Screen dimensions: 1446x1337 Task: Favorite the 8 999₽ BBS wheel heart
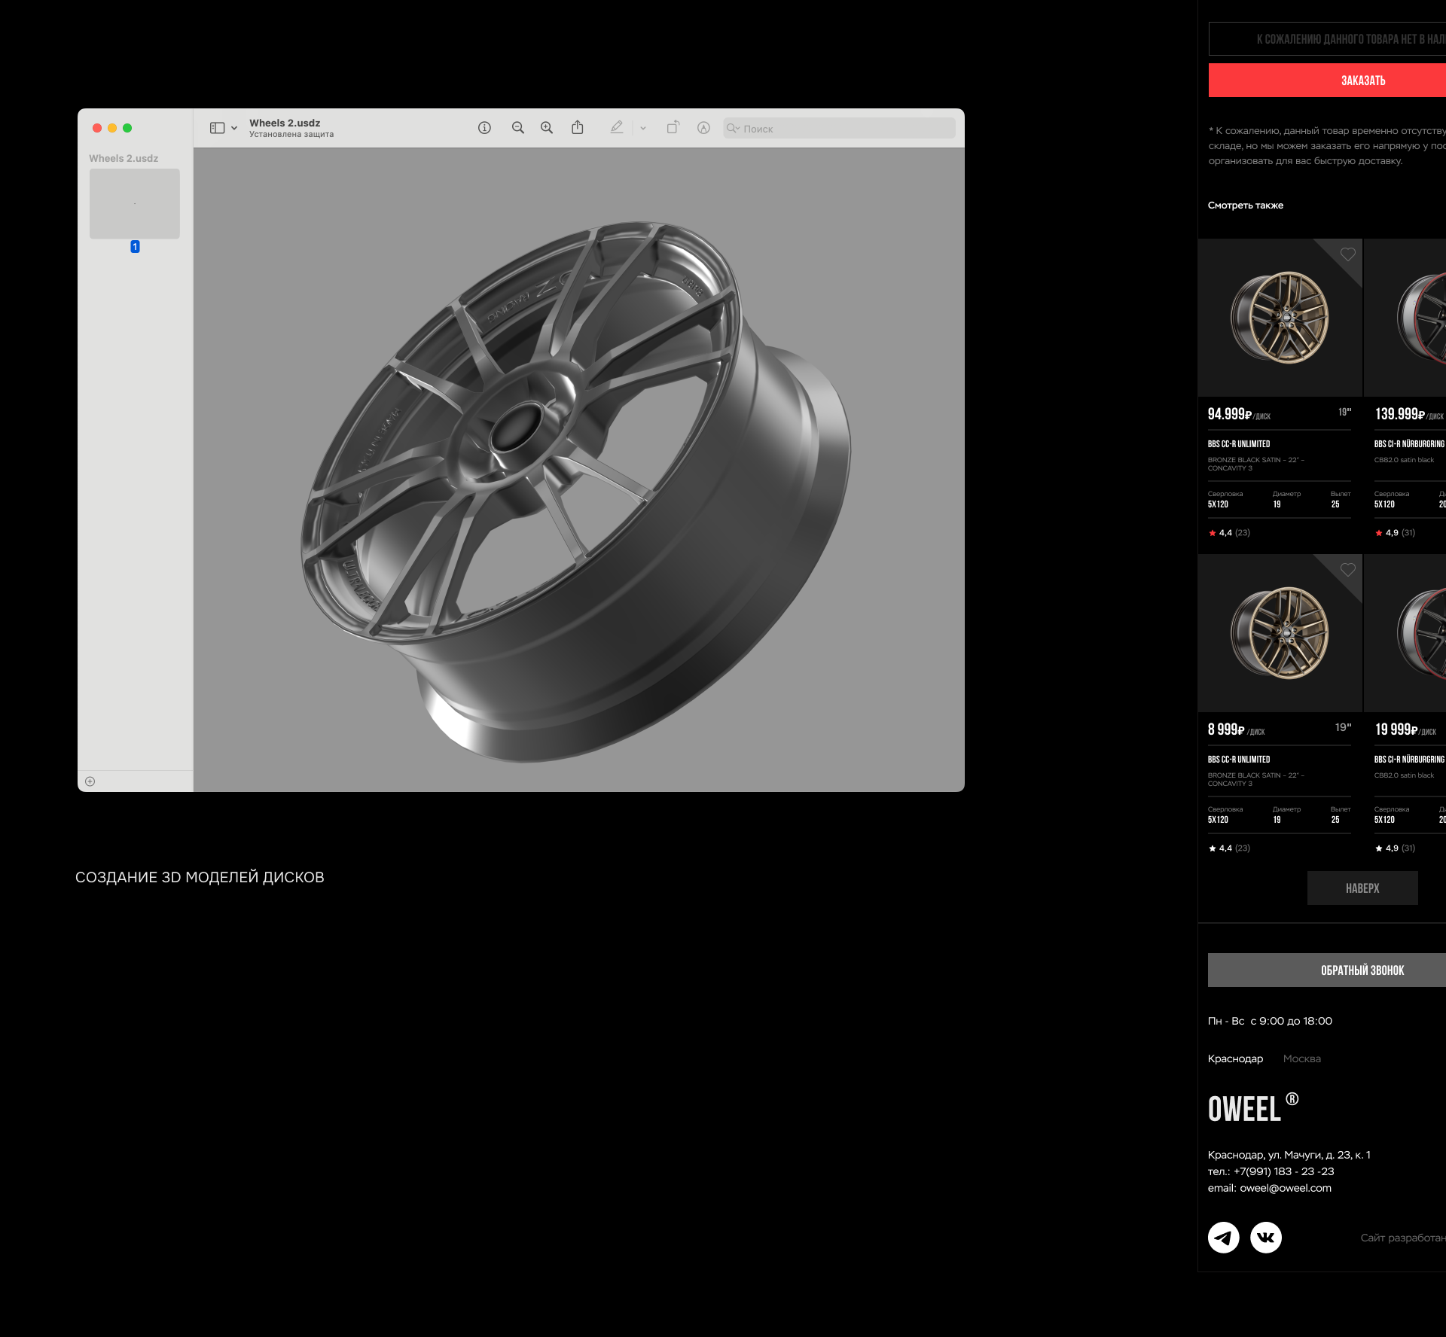click(1347, 570)
